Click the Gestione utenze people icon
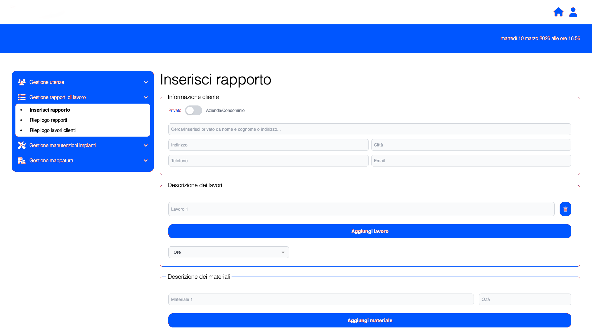The height and width of the screenshot is (333, 592). click(x=22, y=82)
